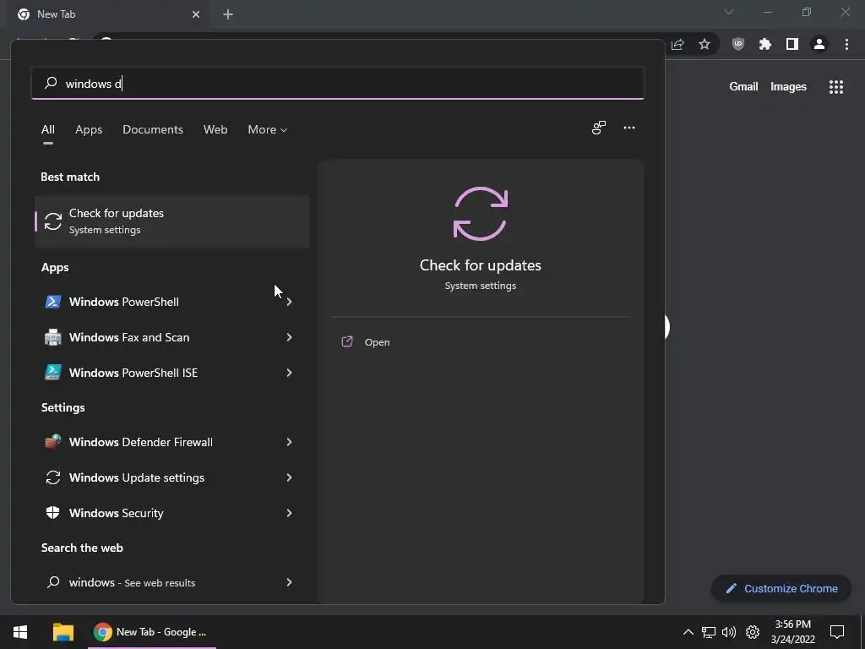The image size is (865, 649).
Task: Open the network status tray icon
Action: click(x=709, y=632)
